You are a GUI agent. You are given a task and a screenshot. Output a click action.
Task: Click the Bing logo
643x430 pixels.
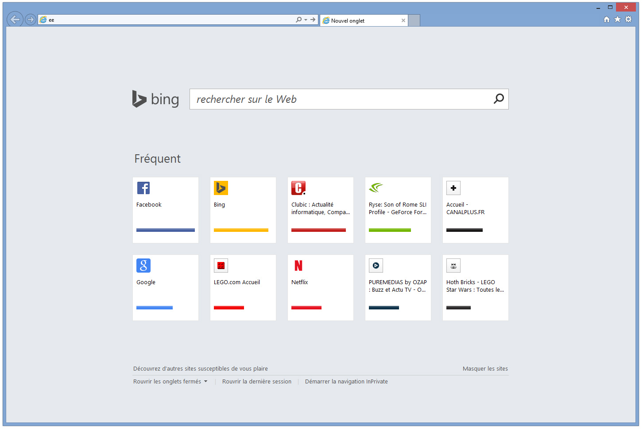(155, 99)
